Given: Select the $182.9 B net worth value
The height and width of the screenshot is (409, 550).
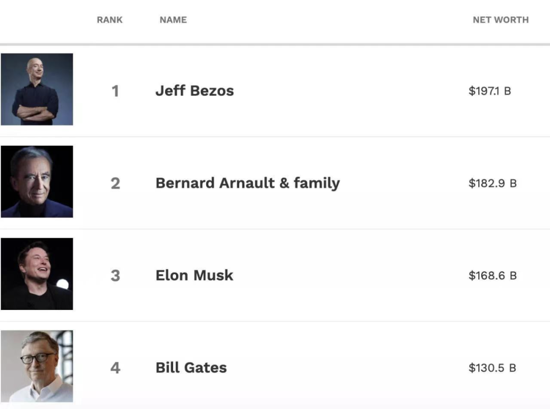Looking at the screenshot, I should click(x=492, y=183).
